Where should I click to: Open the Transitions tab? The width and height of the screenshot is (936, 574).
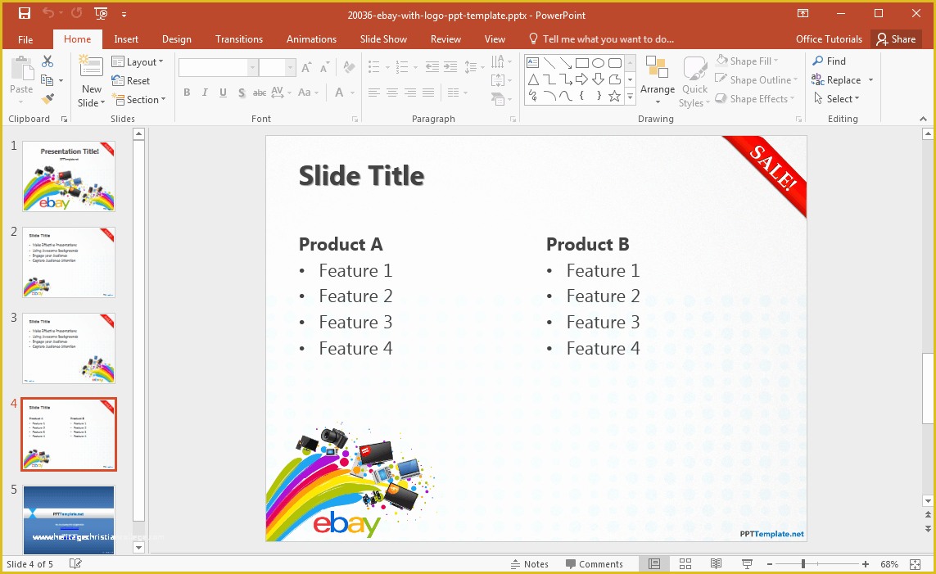(x=239, y=39)
